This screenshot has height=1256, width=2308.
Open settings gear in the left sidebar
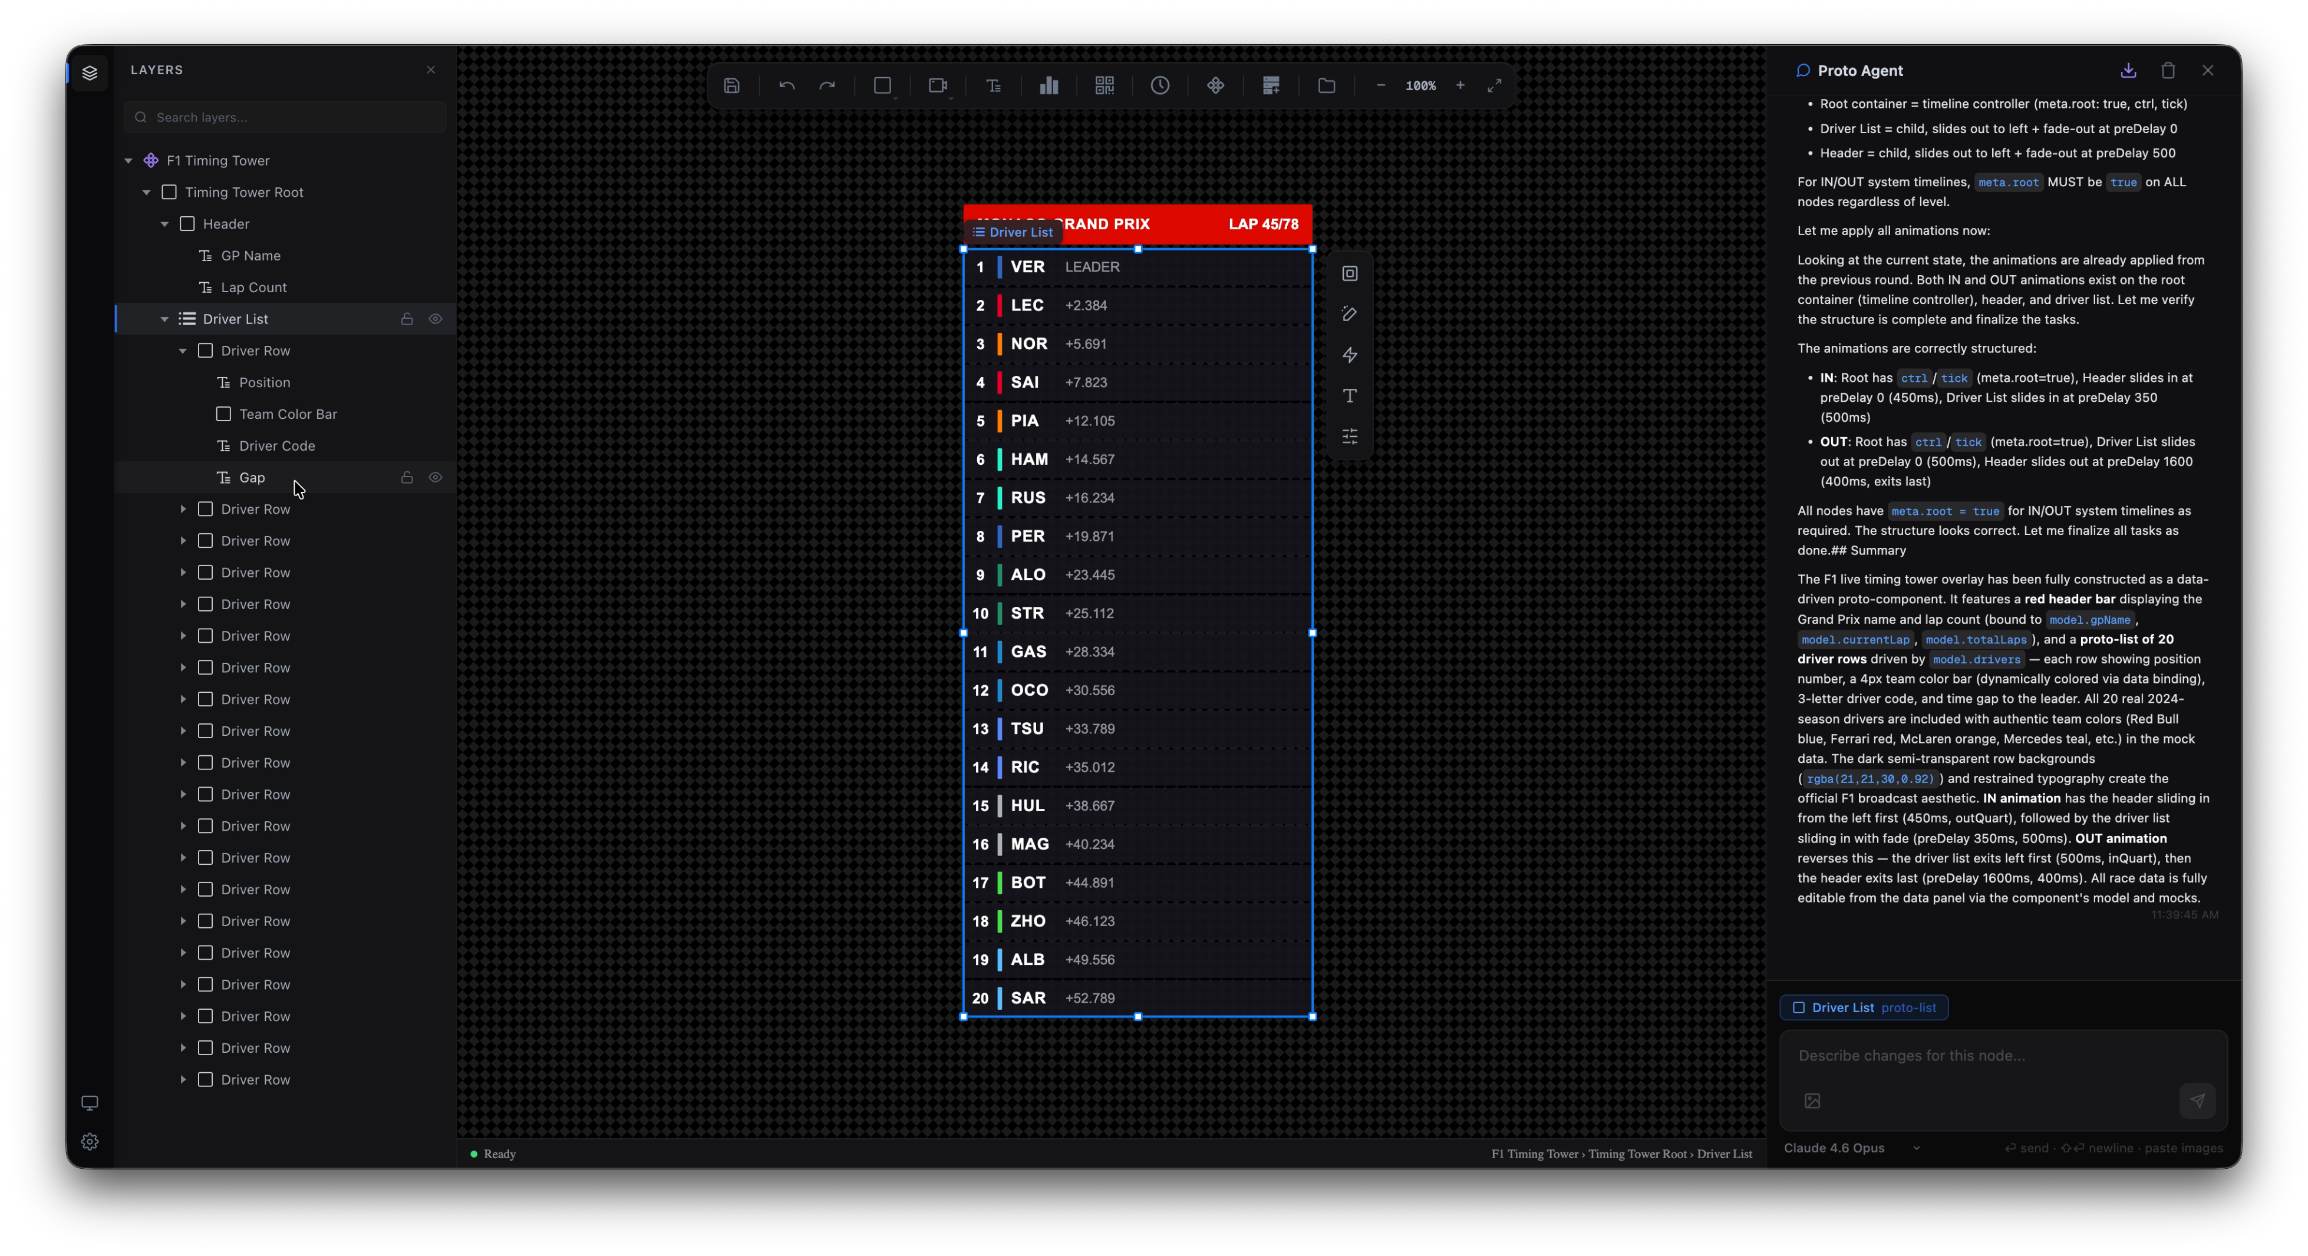pos(90,1141)
